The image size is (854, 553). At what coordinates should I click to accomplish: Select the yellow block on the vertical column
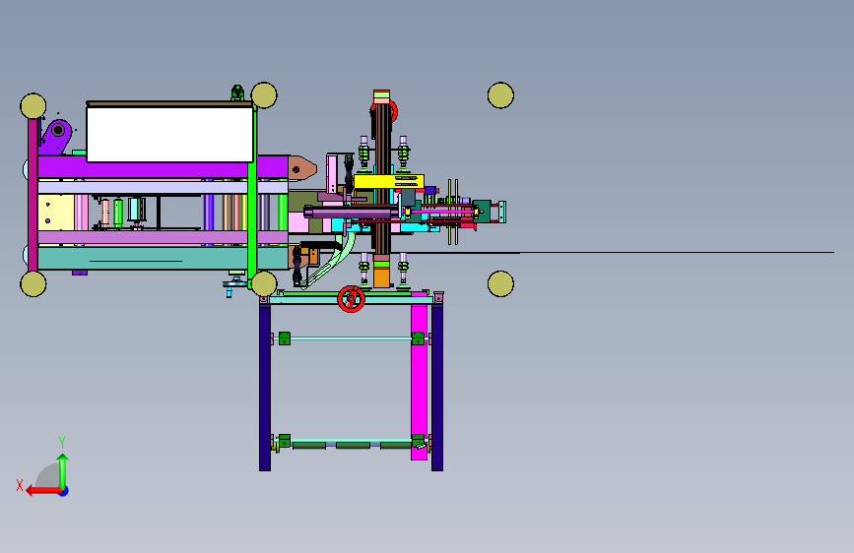coord(388,181)
